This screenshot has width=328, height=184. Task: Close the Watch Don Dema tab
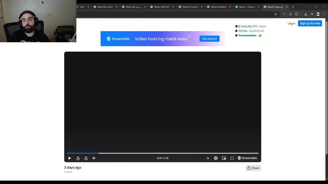pyautogui.click(x=117, y=7)
